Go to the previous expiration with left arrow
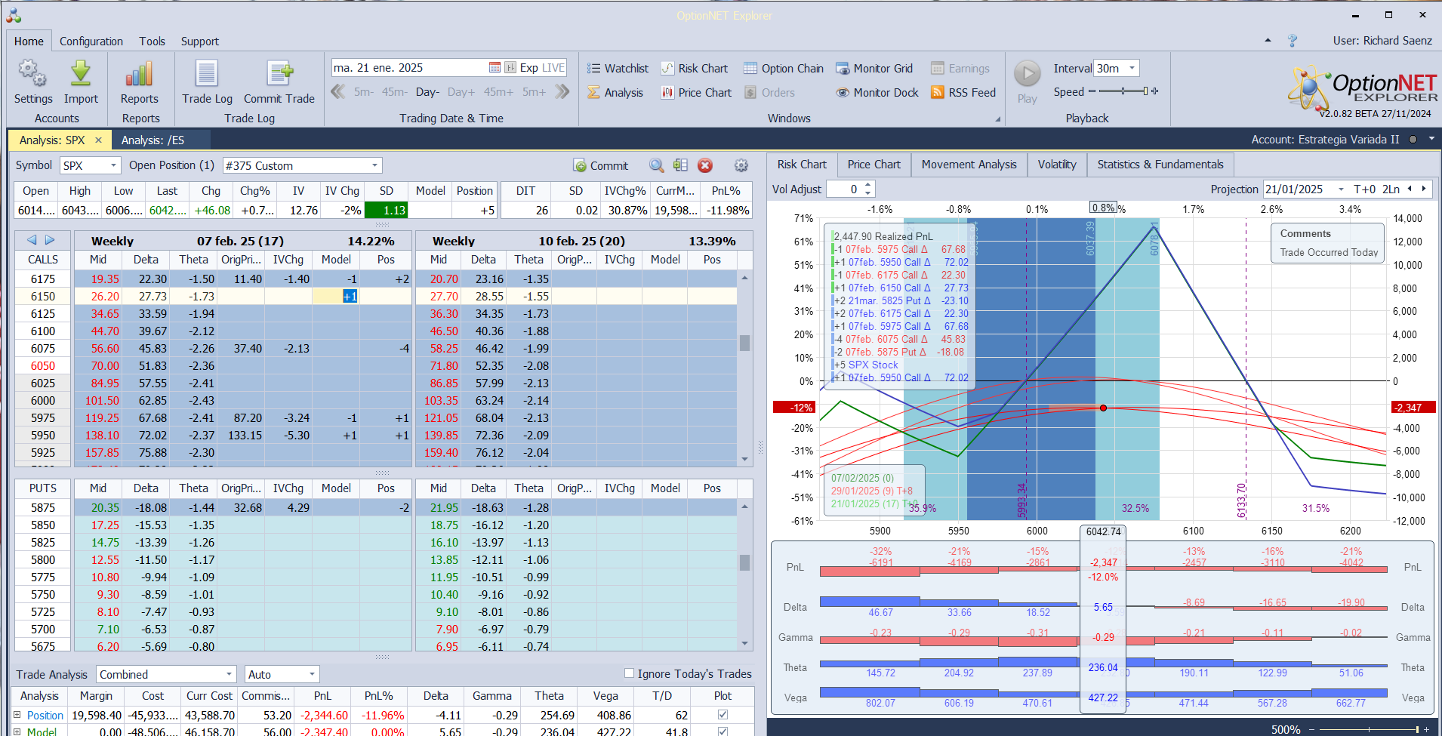 click(x=32, y=240)
